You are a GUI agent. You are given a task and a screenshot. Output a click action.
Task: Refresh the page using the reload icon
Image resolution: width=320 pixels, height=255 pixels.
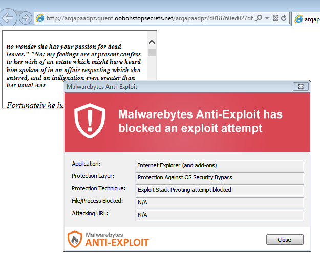pos(284,18)
